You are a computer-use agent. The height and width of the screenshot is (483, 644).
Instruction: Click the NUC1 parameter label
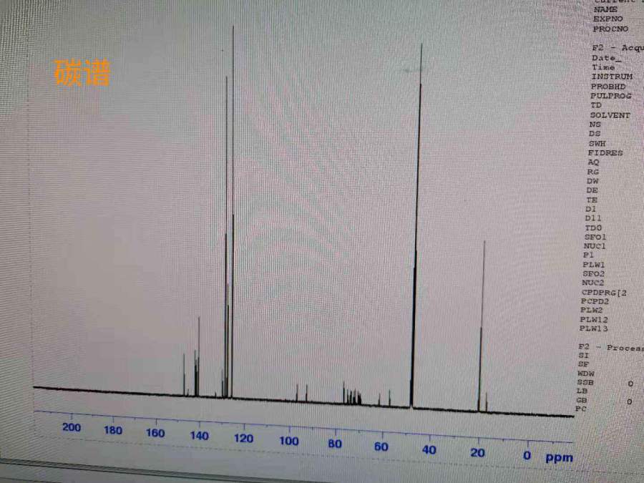point(595,245)
